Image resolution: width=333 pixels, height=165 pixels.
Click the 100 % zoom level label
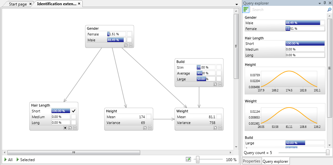231,160
